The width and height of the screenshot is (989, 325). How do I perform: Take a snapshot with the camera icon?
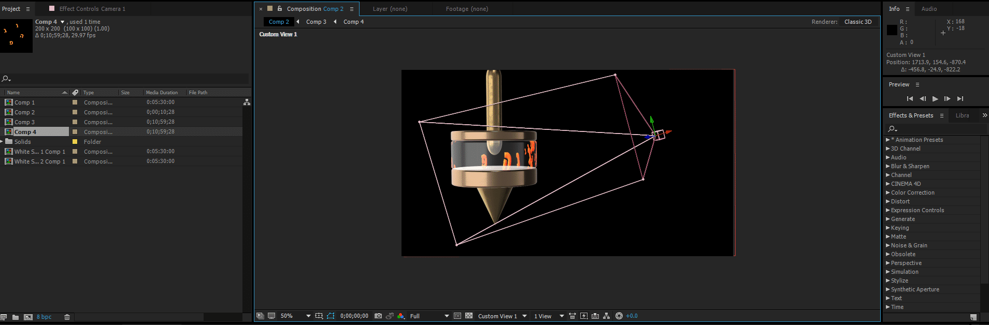[x=378, y=316]
